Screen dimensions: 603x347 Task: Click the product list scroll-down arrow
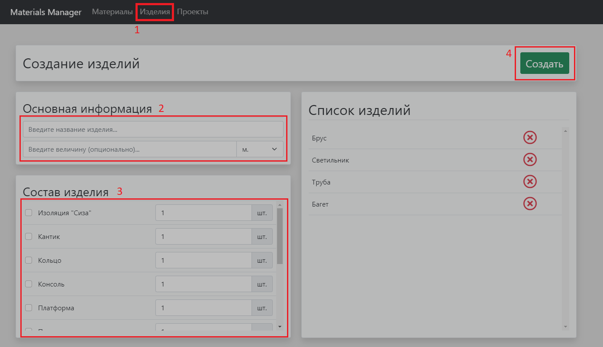pyautogui.click(x=565, y=327)
